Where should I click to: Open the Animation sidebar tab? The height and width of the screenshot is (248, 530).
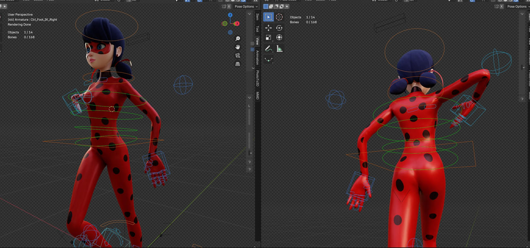[x=257, y=57]
